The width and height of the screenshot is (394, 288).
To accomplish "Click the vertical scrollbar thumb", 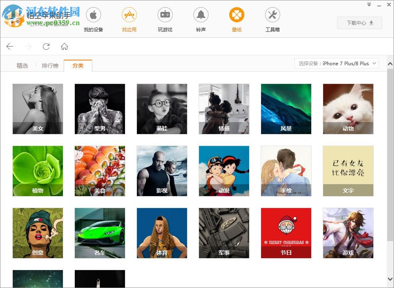I will pos(390,154).
